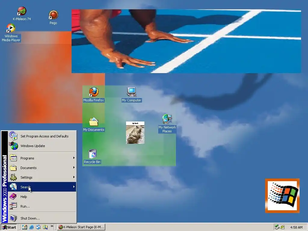Open Help from the Start menu

point(42,197)
